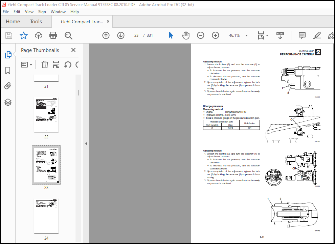Click the page label 2-11 at bottom
This screenshot has width=335, height=244.
[x=262, y=237]
